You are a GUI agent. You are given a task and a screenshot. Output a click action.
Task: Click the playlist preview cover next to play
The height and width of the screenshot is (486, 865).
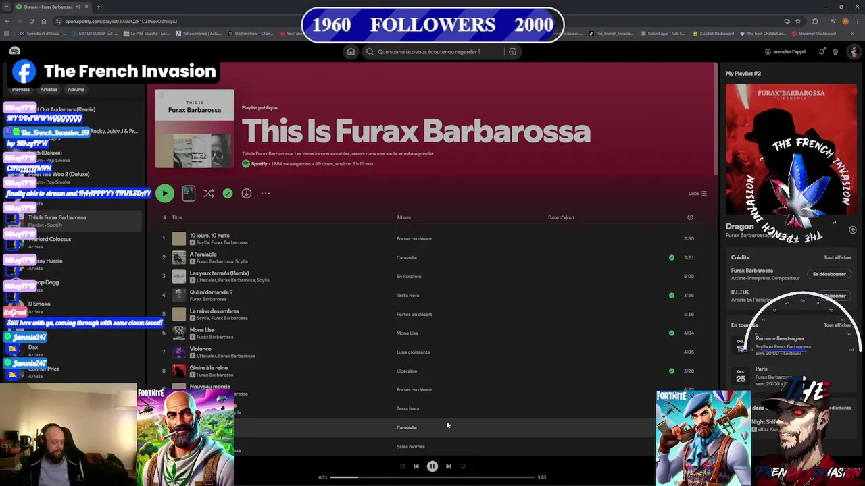coord(189,194)
